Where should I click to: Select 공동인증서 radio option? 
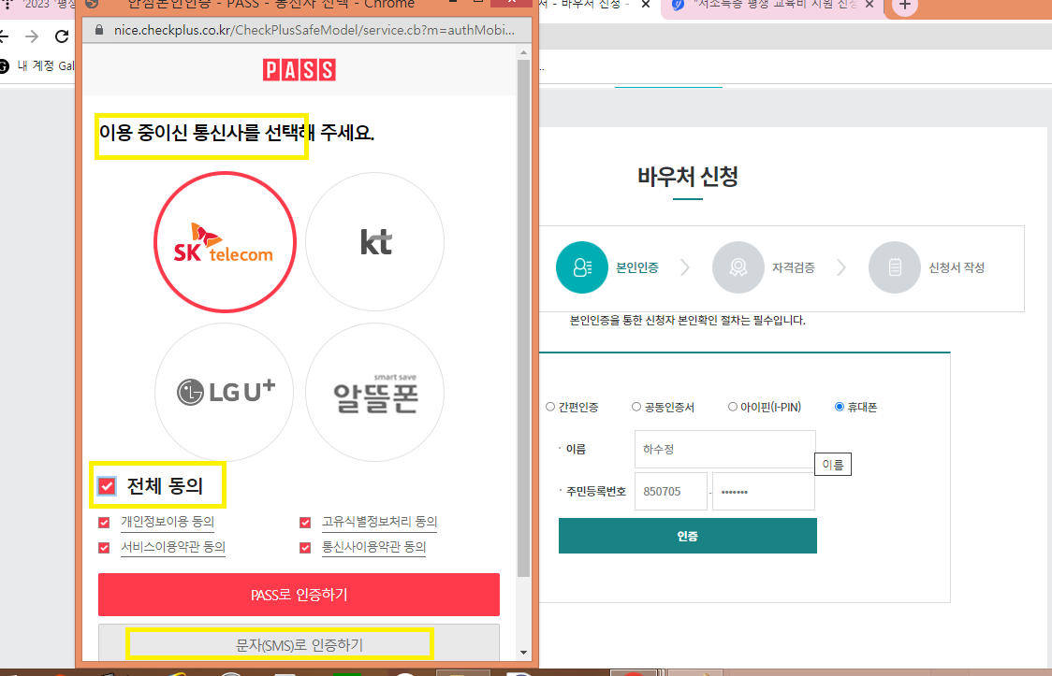[636, 407]
